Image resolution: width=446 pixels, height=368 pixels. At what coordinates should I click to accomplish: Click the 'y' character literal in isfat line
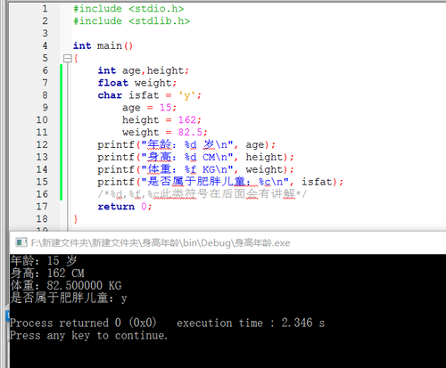pos(186,95)
